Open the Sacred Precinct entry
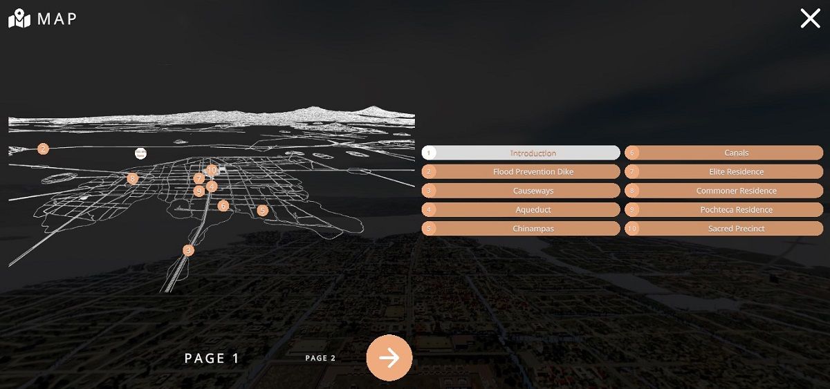 pyautogui.click(x=724, y=229)
